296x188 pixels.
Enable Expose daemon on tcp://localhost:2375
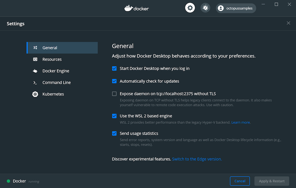coord(114,94)
